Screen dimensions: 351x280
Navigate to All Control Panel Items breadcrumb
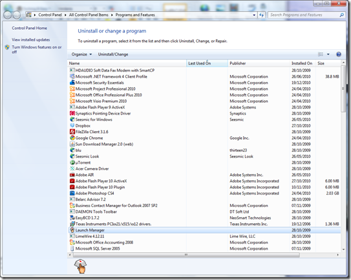(89, 15)
